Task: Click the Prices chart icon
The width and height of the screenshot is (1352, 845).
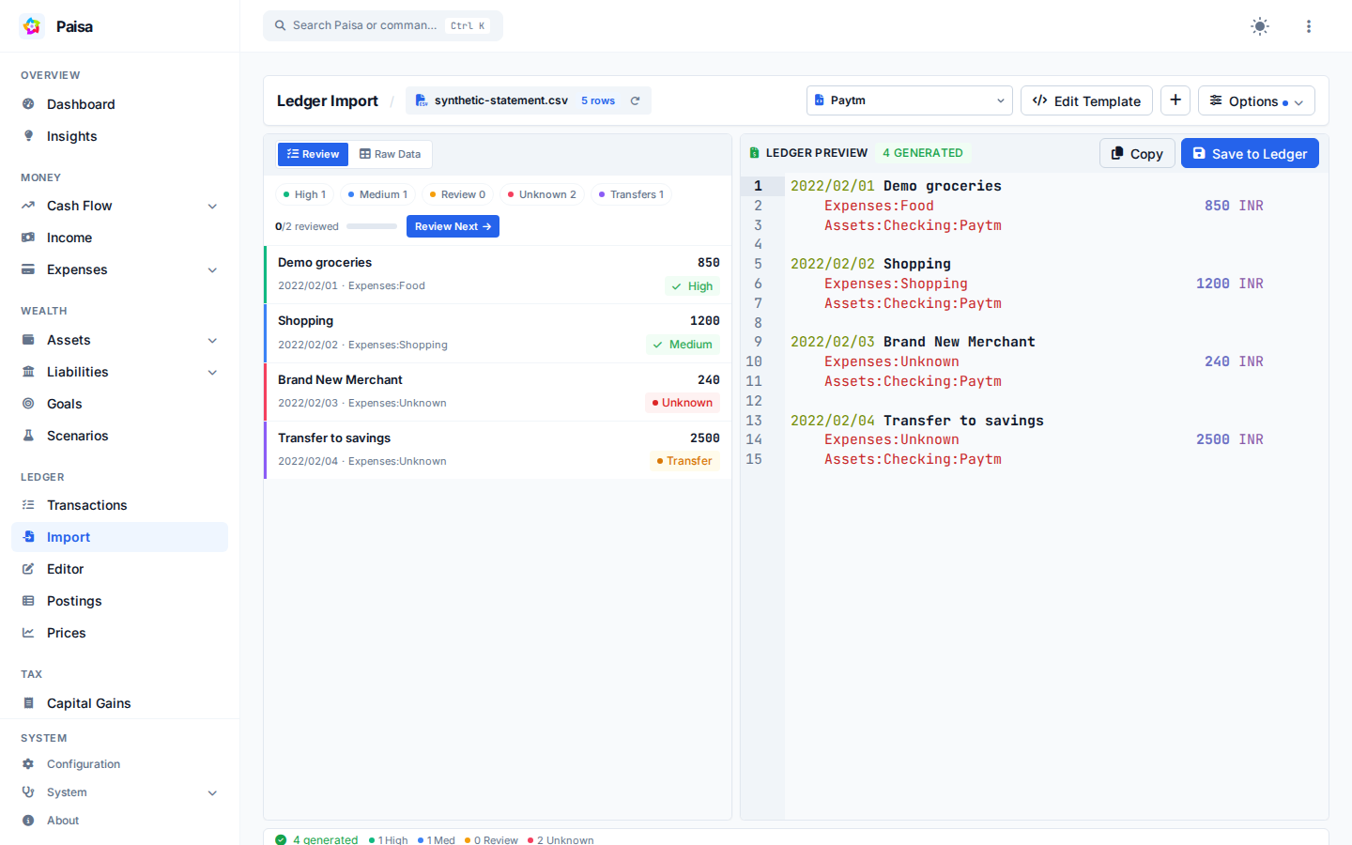Action: pyautogui.click(x=28, y=633)
